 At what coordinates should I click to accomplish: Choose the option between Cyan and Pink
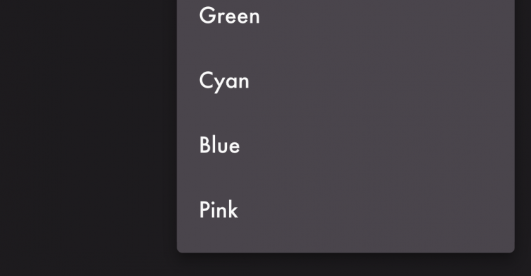[345, 146]
